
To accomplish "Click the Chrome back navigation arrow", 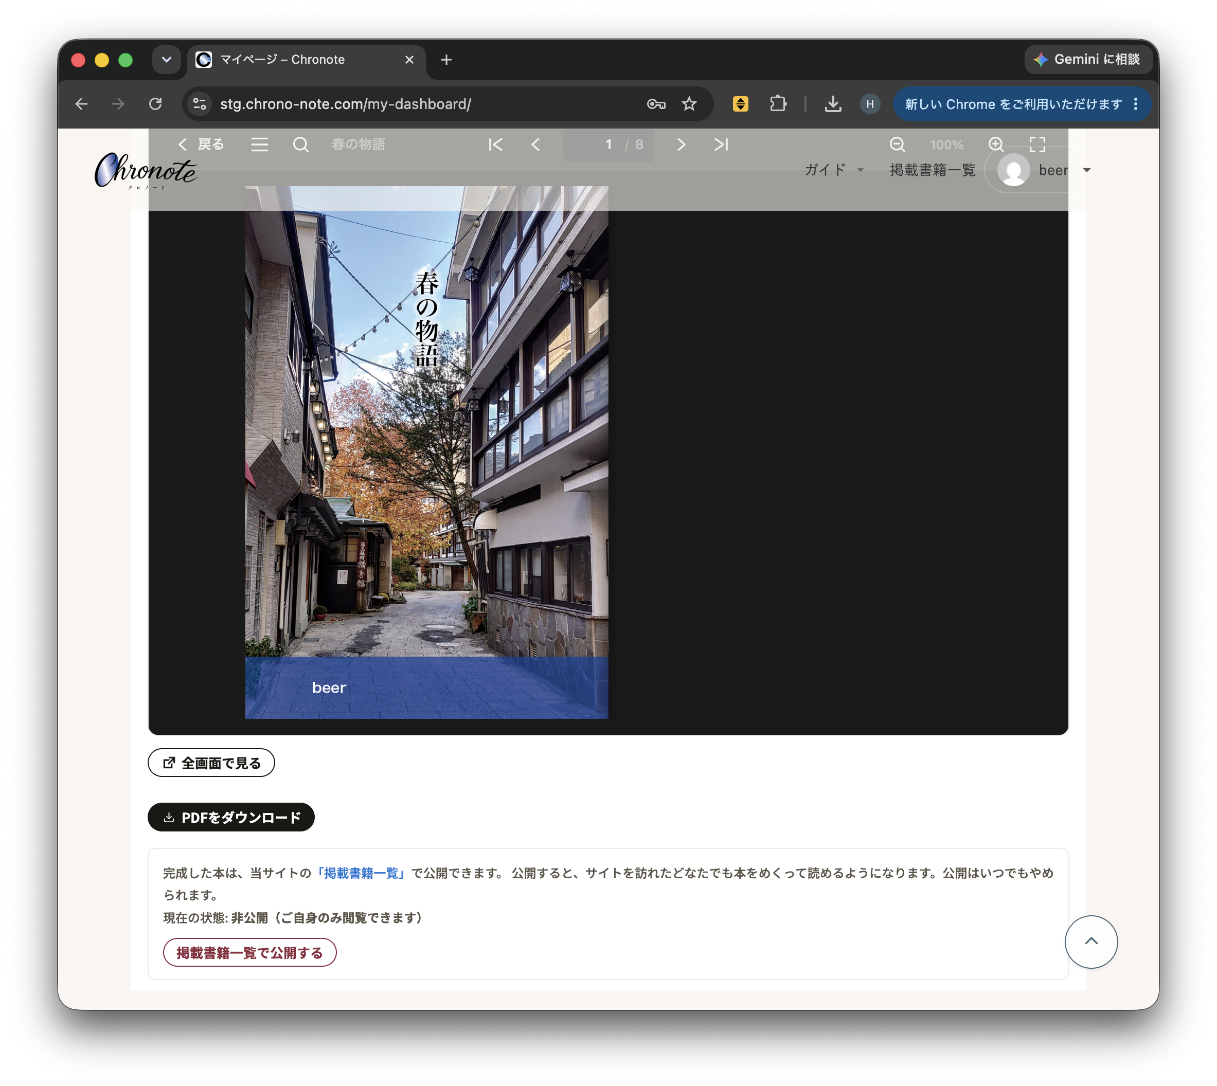I will click(81, 104).
